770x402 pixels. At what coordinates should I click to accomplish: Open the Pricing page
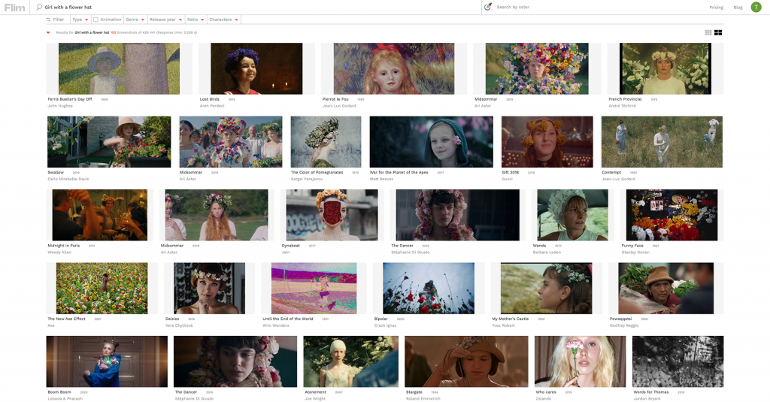tap(716, 8)
